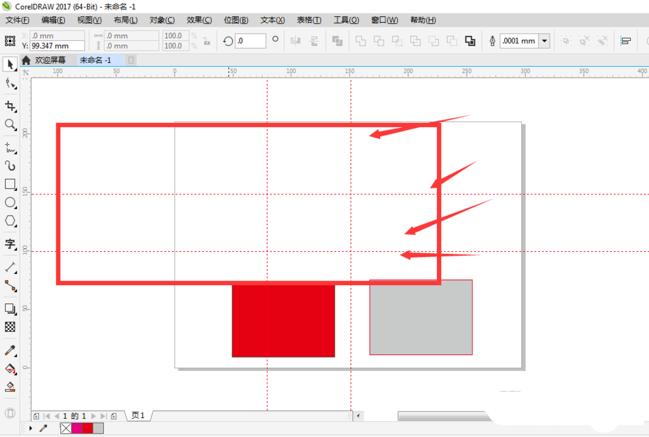Activate the Text tool (字)
Viewport: 649px width, 437px height.
pos(10,244)
